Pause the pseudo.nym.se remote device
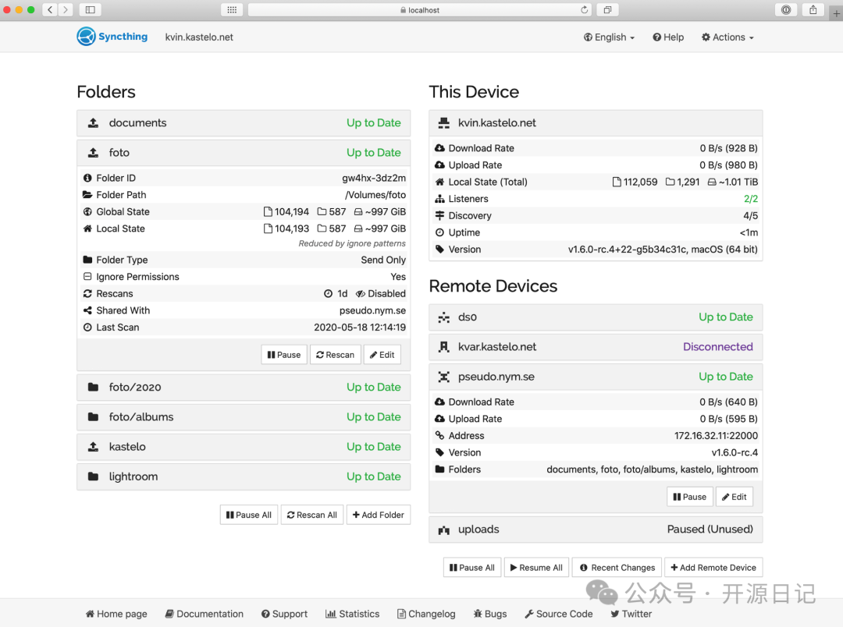The width and height of the screenshot is (843, 627). (x=688, y=497)
